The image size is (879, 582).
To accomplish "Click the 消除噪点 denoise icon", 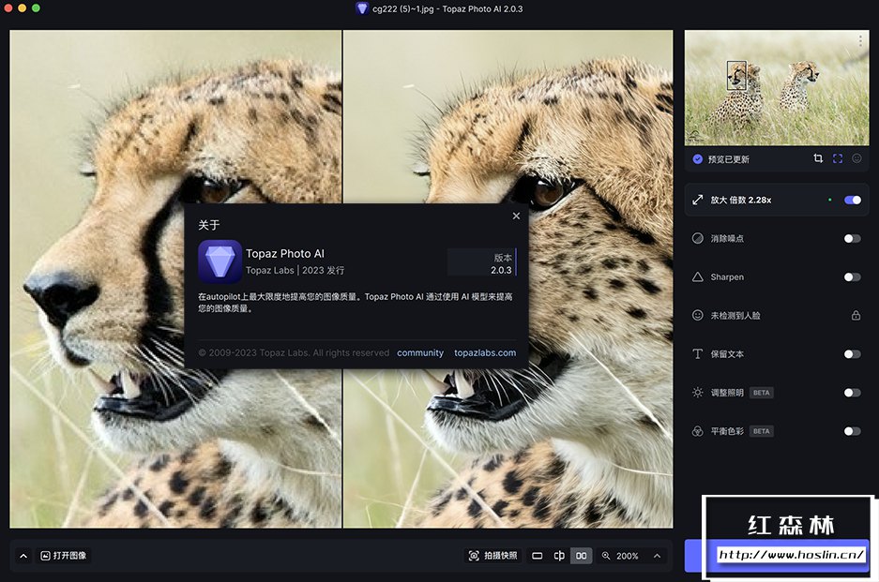I will (697, 238).
